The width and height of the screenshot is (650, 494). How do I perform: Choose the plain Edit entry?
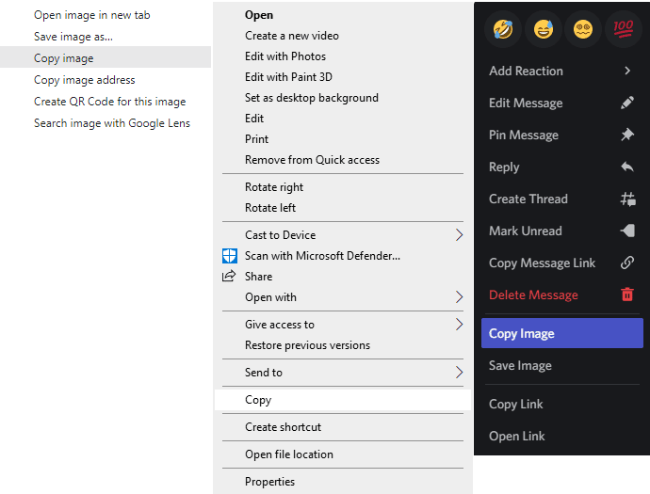(x=254, y=119)
